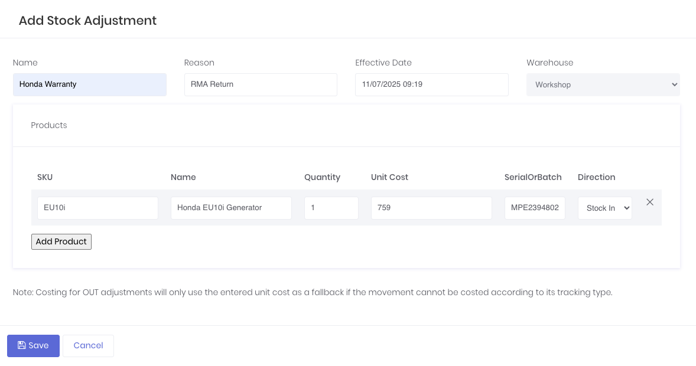Click the Products section label
This screenshot has height=366, width=696.
click(49, 125)
